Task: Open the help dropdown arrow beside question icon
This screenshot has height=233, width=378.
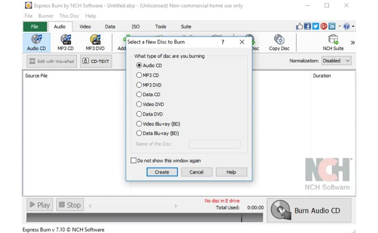Action: tap(353, 26)
